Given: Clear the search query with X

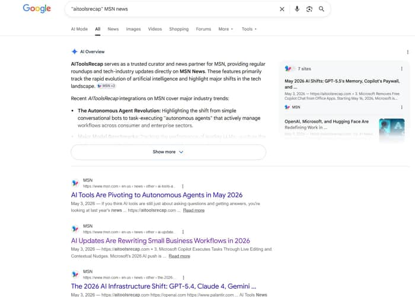Looking at the screenshot, I should coord(282,9).
